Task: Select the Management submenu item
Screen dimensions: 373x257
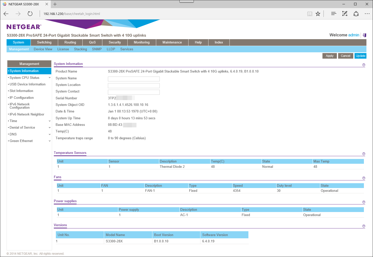Action: click(19, 49)
